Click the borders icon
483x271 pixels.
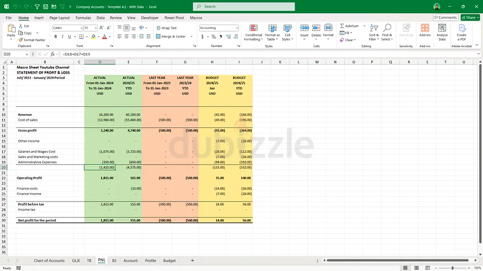(x=82, y=37)
